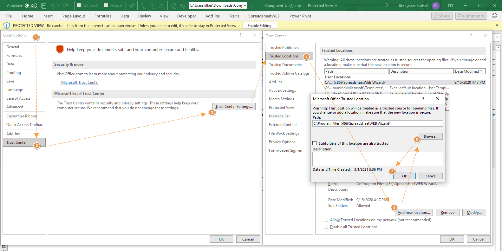Select the SpreadsheetWEB Wizard location row

(405, 83)
